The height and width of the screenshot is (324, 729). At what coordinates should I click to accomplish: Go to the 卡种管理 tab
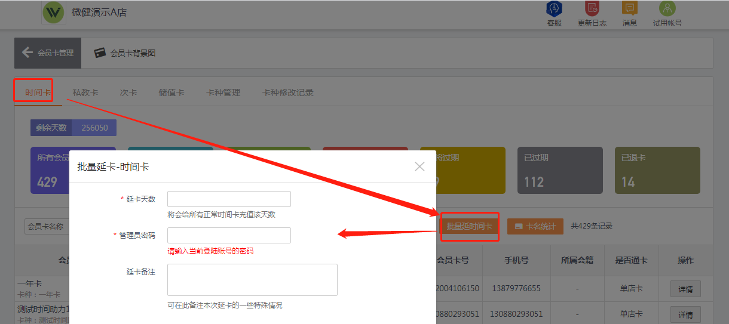(x=223, y=92)
